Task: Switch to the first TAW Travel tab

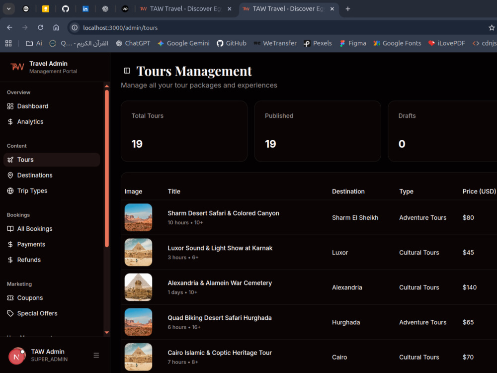Action: pyautogui.click(x=185, y=9)
